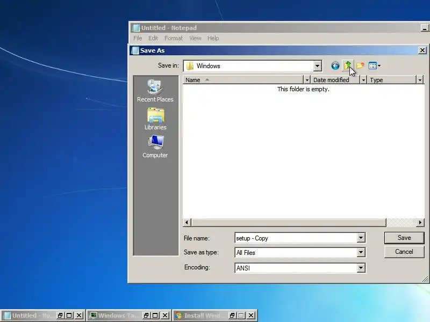Expand the File name dropdown arrow

coord(361,238)
